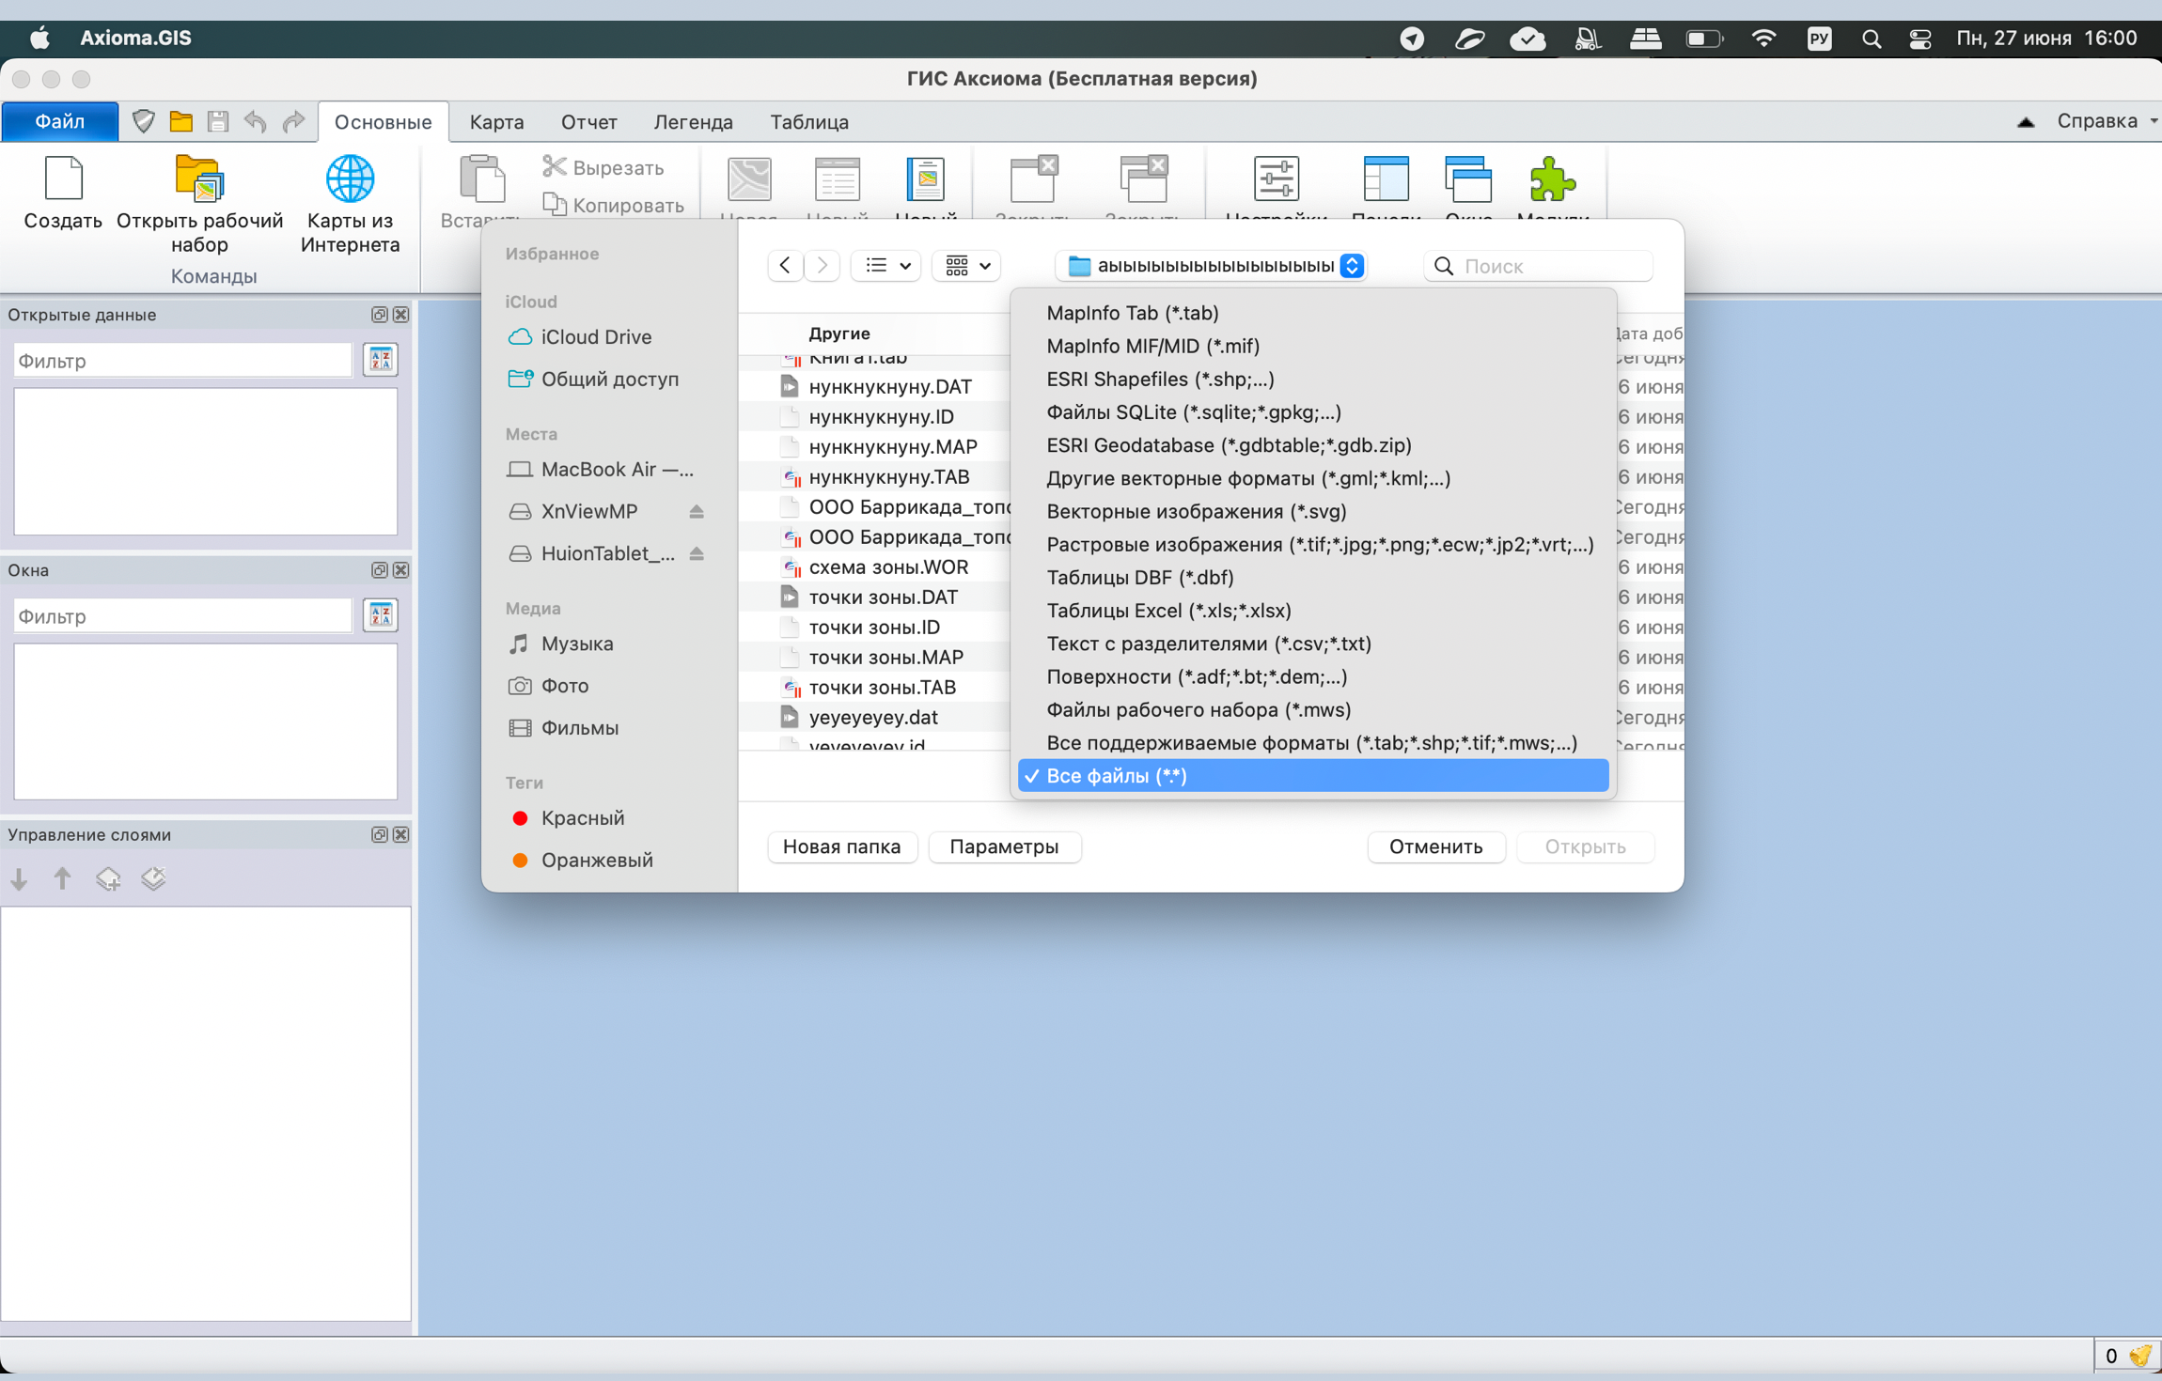Click the Новая папка button
Image resolution: width=2162 pixels, height=1381 pixels.
pyautogui.click(x=841, y=846)
